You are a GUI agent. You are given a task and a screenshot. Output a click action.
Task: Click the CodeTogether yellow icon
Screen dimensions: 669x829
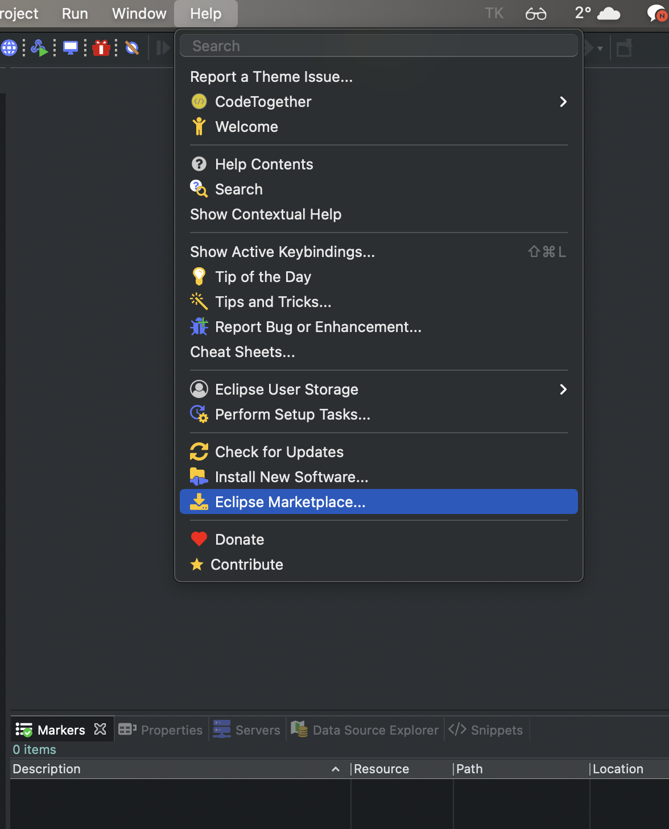[199, 102]
